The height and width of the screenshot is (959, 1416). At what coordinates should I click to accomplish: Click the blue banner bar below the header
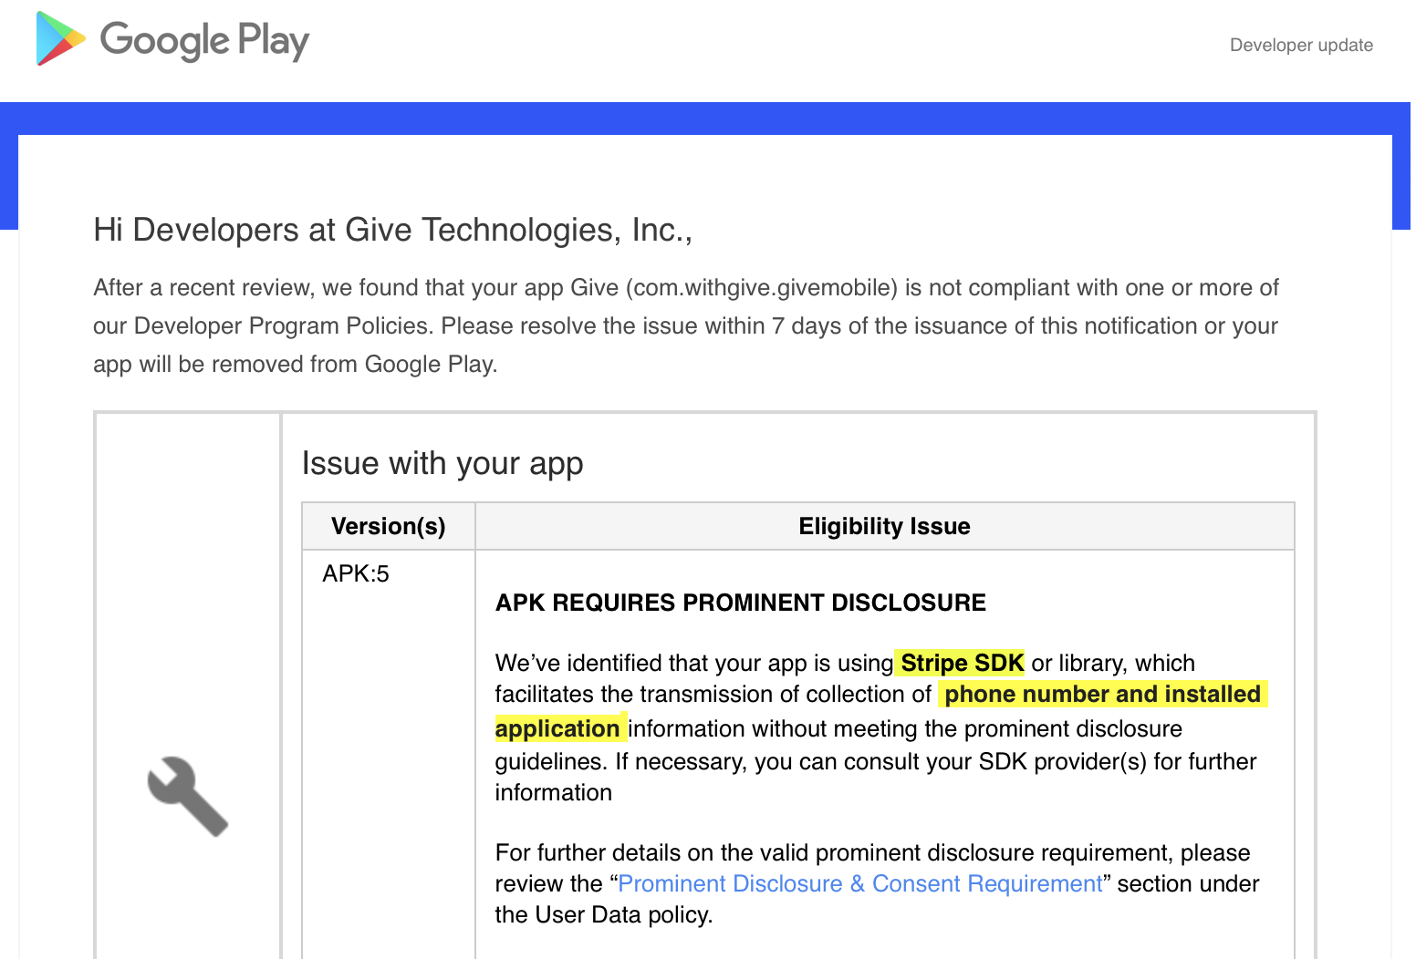click(x=708, y=116)
